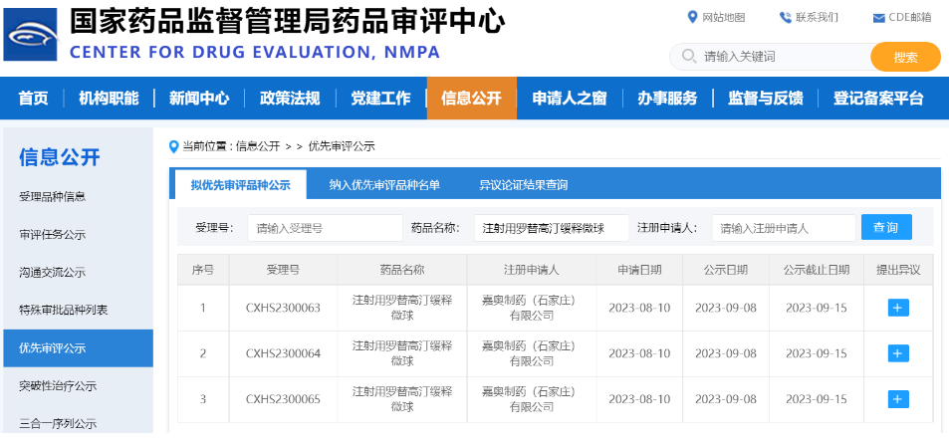The height and width of the screenshot is (443, 949).
Task: Focus the 注册申请人 input field
Action: pos(784,228)
